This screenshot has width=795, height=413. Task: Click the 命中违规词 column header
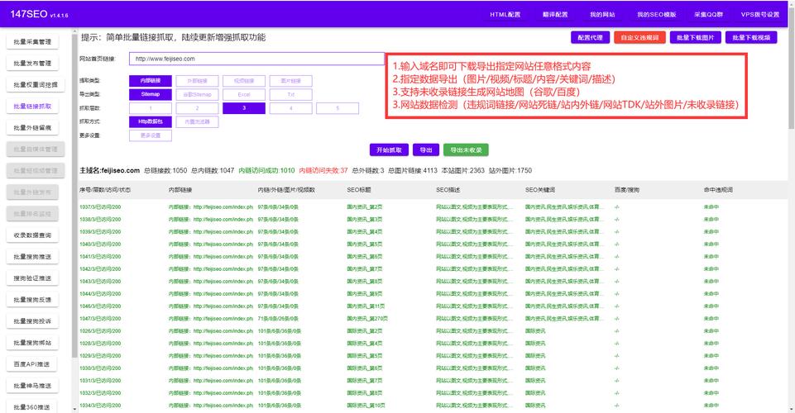pyautogui.click(x=718, y=190)
